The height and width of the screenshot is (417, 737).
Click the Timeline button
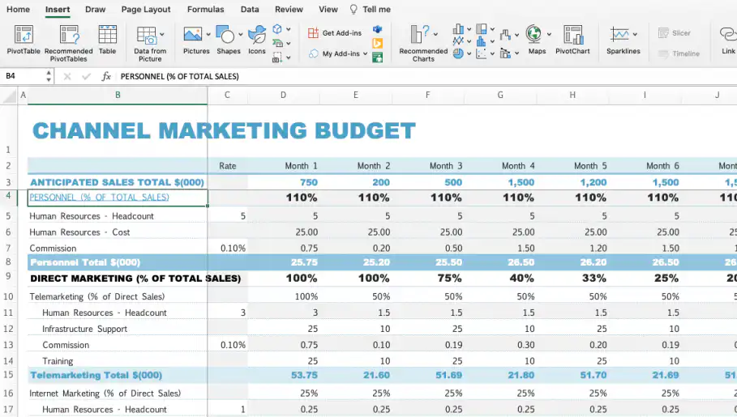coord(679,53)
